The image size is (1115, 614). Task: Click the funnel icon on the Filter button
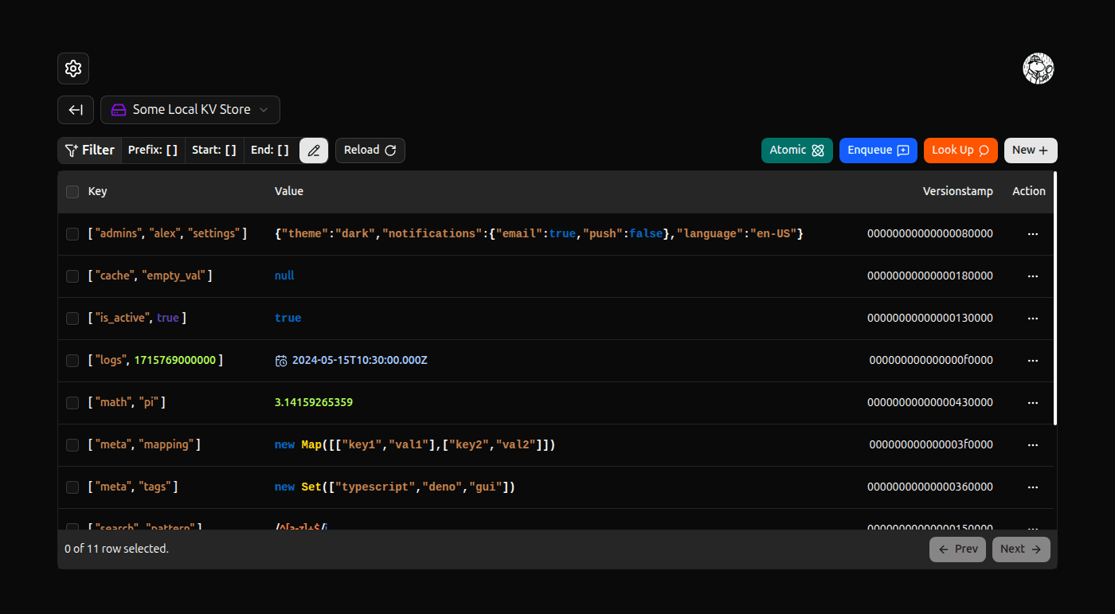(72, 150)
